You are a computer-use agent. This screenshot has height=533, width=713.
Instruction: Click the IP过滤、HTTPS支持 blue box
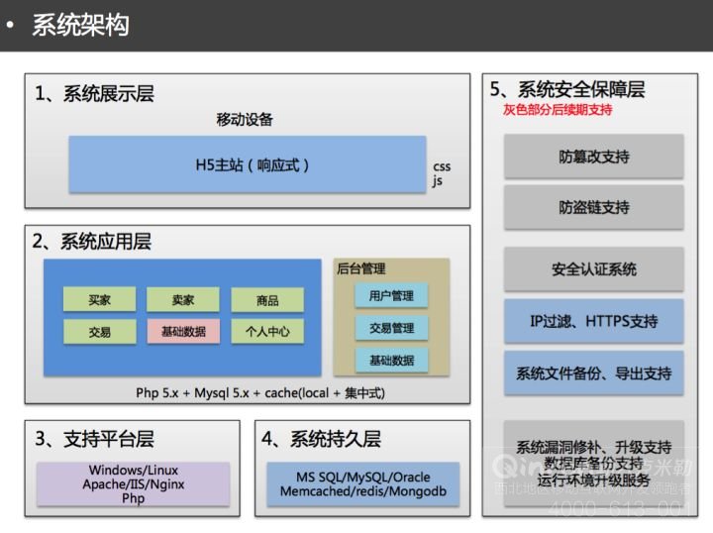point(594,321)
